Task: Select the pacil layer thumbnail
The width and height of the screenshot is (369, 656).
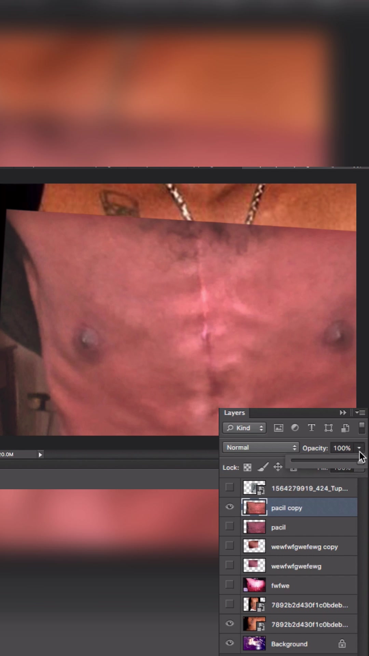Action: (x=254, y=527)
